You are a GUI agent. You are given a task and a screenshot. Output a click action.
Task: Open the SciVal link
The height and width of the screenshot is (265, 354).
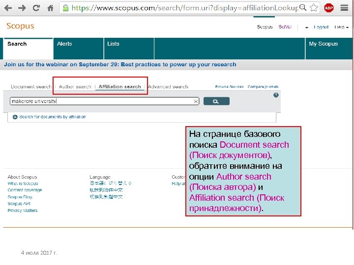click(285, 27)
